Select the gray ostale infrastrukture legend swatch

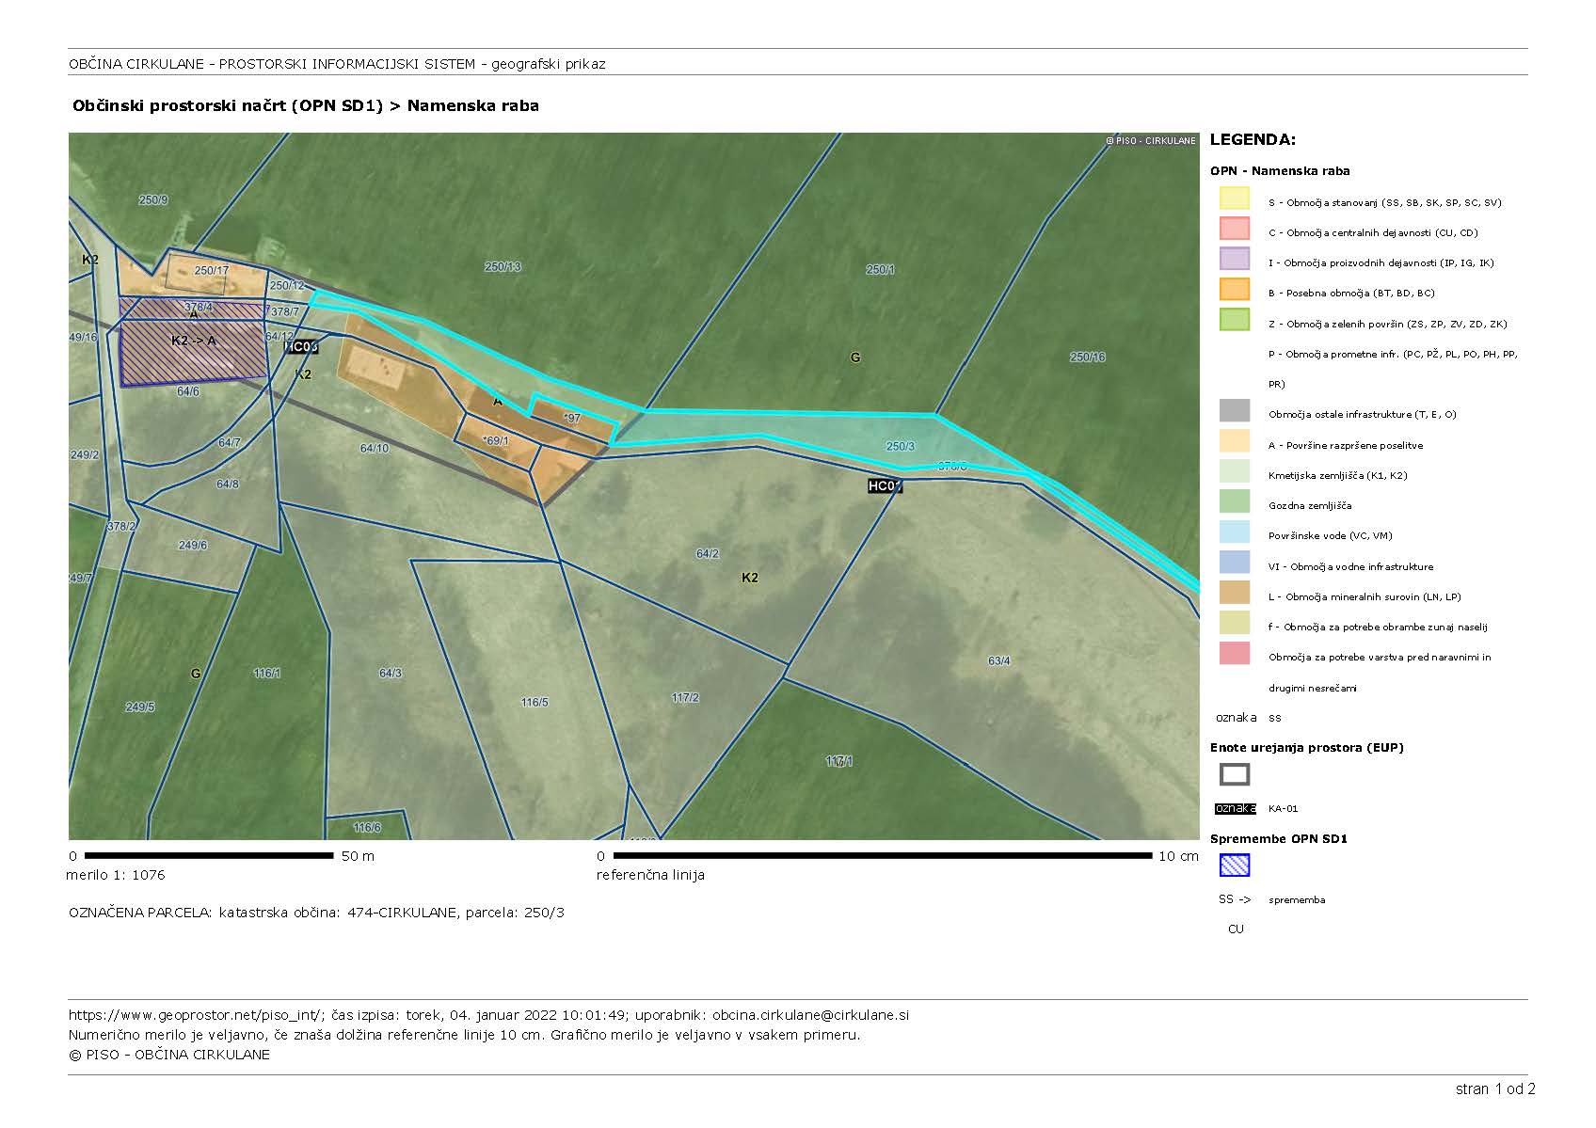tap(1234, 411)
